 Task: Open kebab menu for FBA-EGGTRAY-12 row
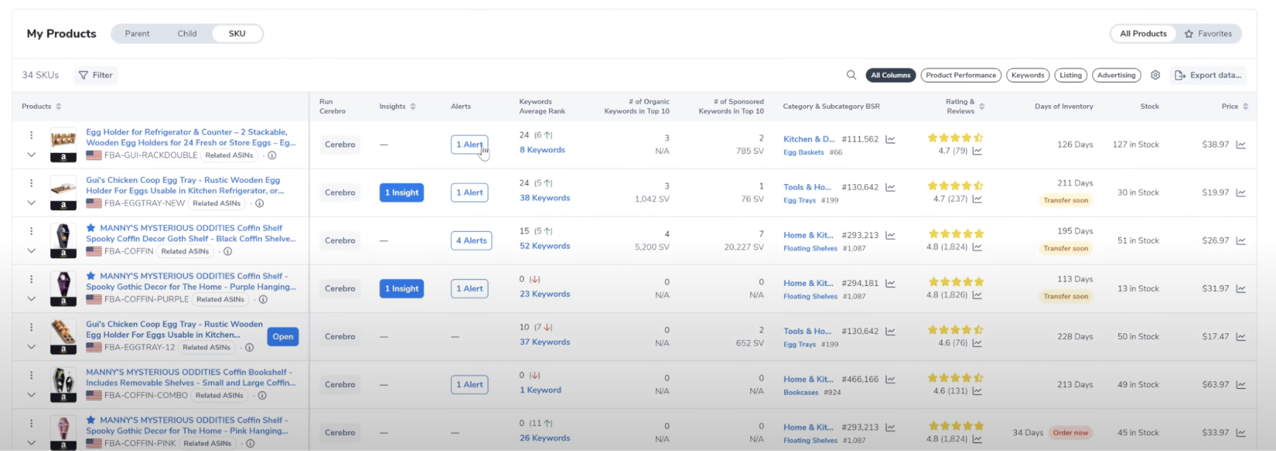tap(31, 327)
